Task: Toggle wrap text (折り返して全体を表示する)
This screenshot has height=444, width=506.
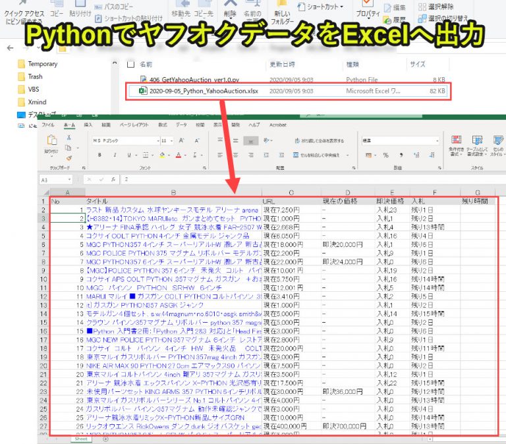Action: (x=319, y=141)
